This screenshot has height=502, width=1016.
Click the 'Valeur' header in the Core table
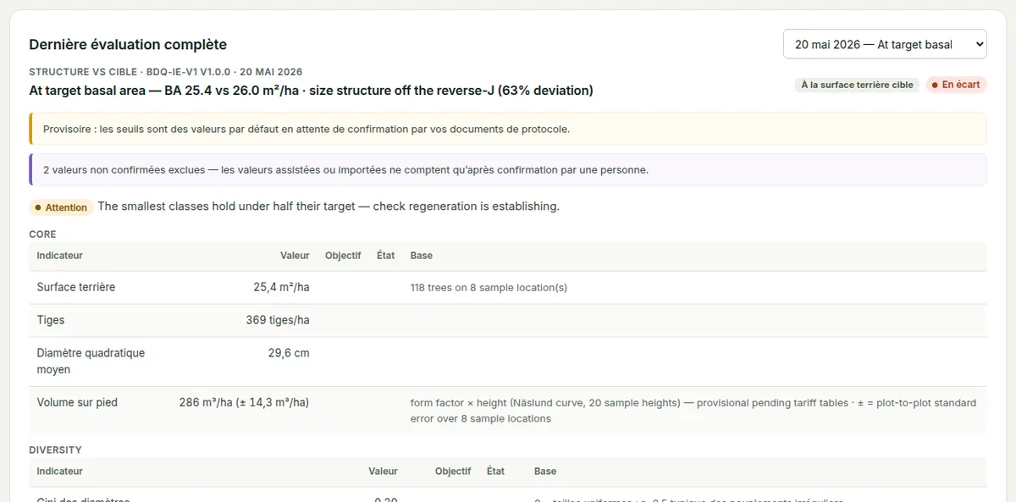click(295, 256)
